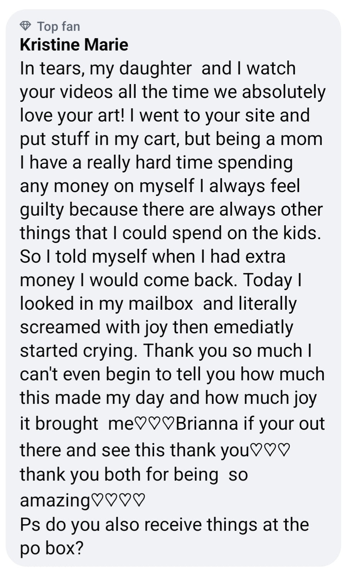Click the word "mailbox" in the comment
This screenshot has width=355, height=572.
coord(160,304)
